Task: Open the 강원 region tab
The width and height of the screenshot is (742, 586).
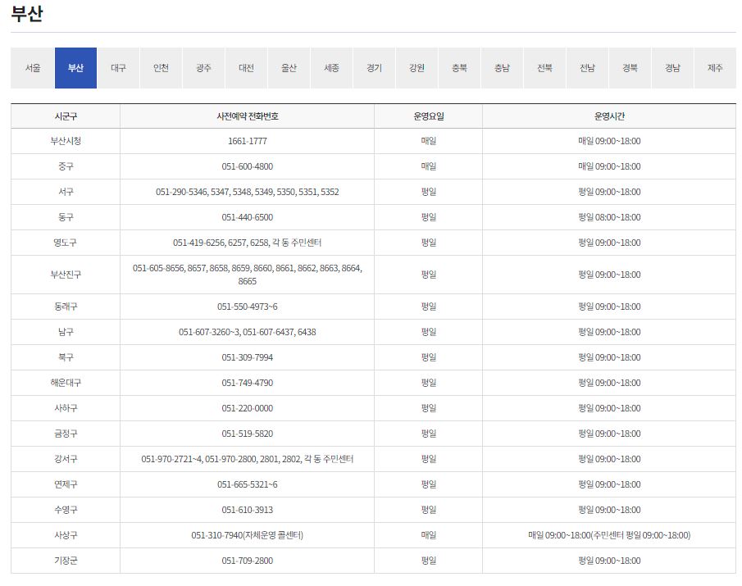Action: point(416,68)
